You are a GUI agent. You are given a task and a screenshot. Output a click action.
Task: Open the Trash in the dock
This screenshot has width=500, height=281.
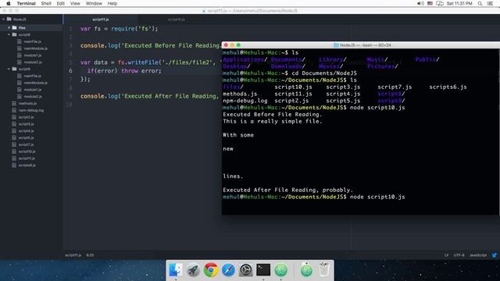click(323, 270)
